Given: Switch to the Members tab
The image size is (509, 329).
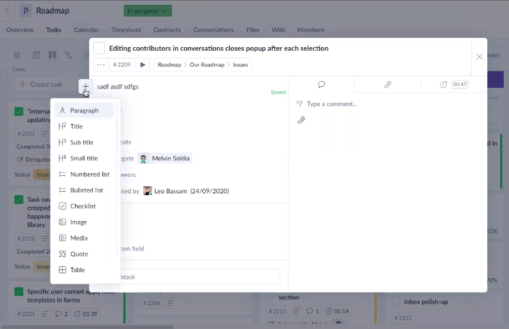Looking at the screenshot, I should point(311,30).
